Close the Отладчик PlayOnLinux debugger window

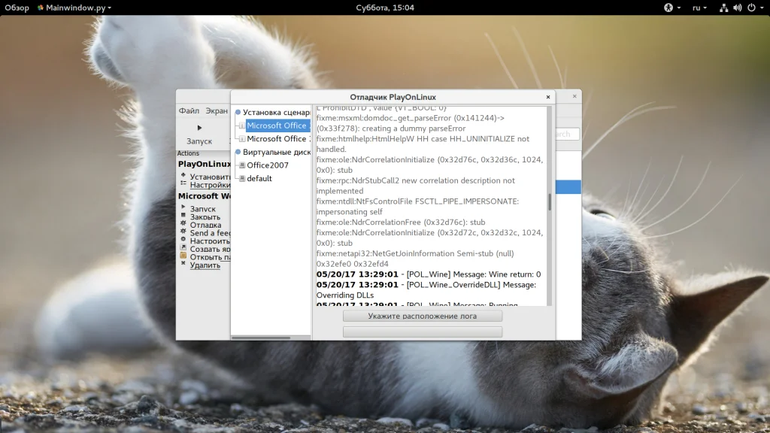pos(547,97)
